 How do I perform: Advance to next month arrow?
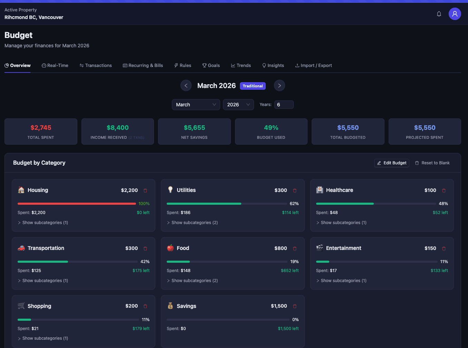coord(279,86)
